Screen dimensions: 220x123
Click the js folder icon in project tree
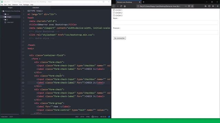pyautogui.click(x=5, y=20)
